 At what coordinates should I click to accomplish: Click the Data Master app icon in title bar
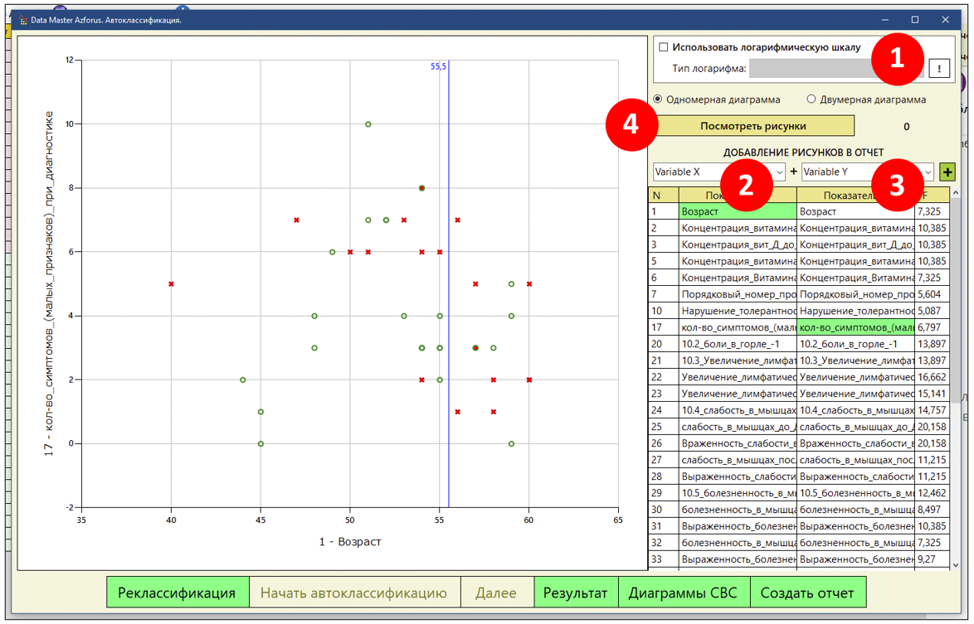(x=22, y=20)
